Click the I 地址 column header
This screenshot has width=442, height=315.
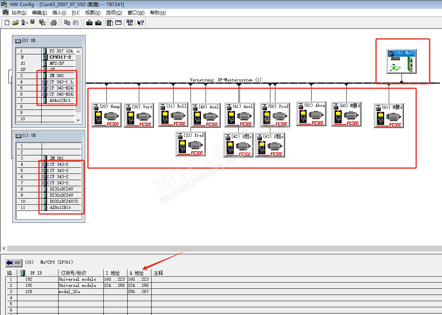point(115,273)
